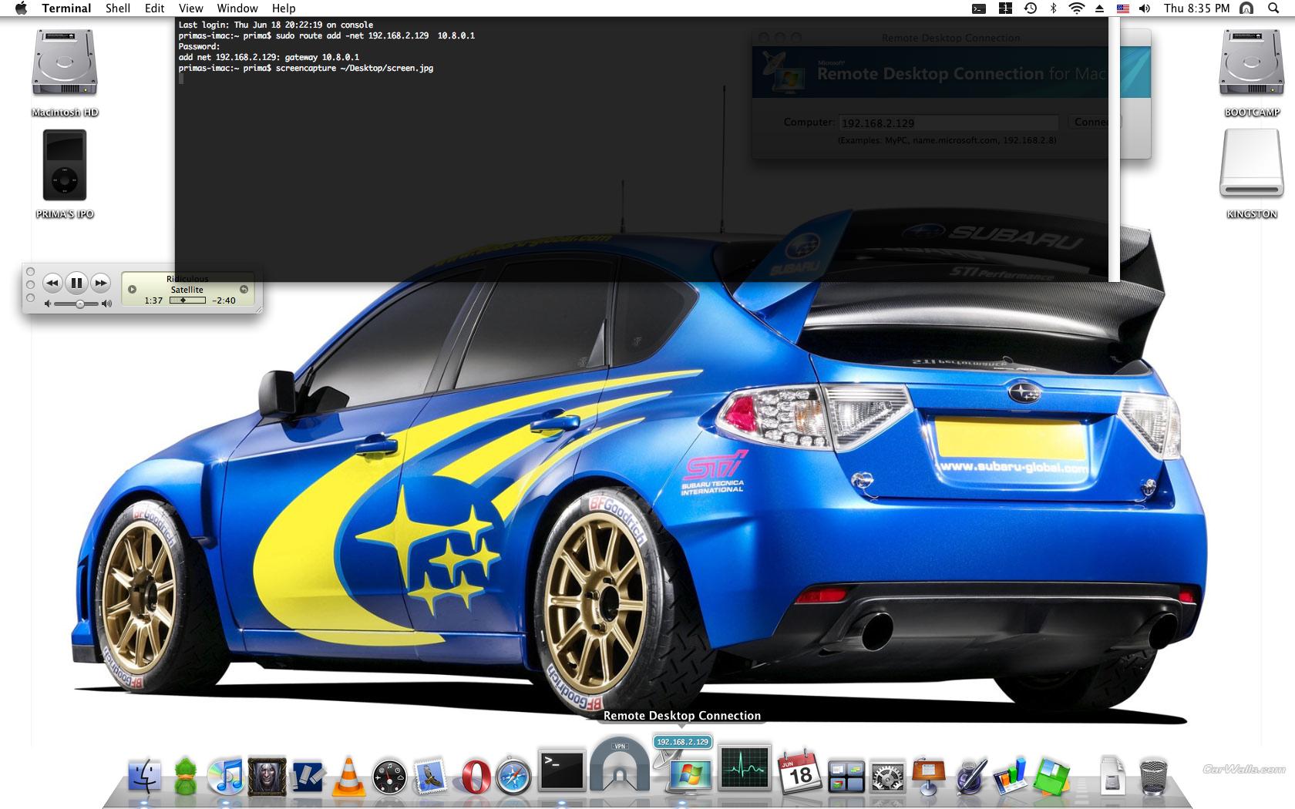Open Tunnelblick VPN icon in Dock
Viewport: 1295px width, 809px height.
[620, 764]
